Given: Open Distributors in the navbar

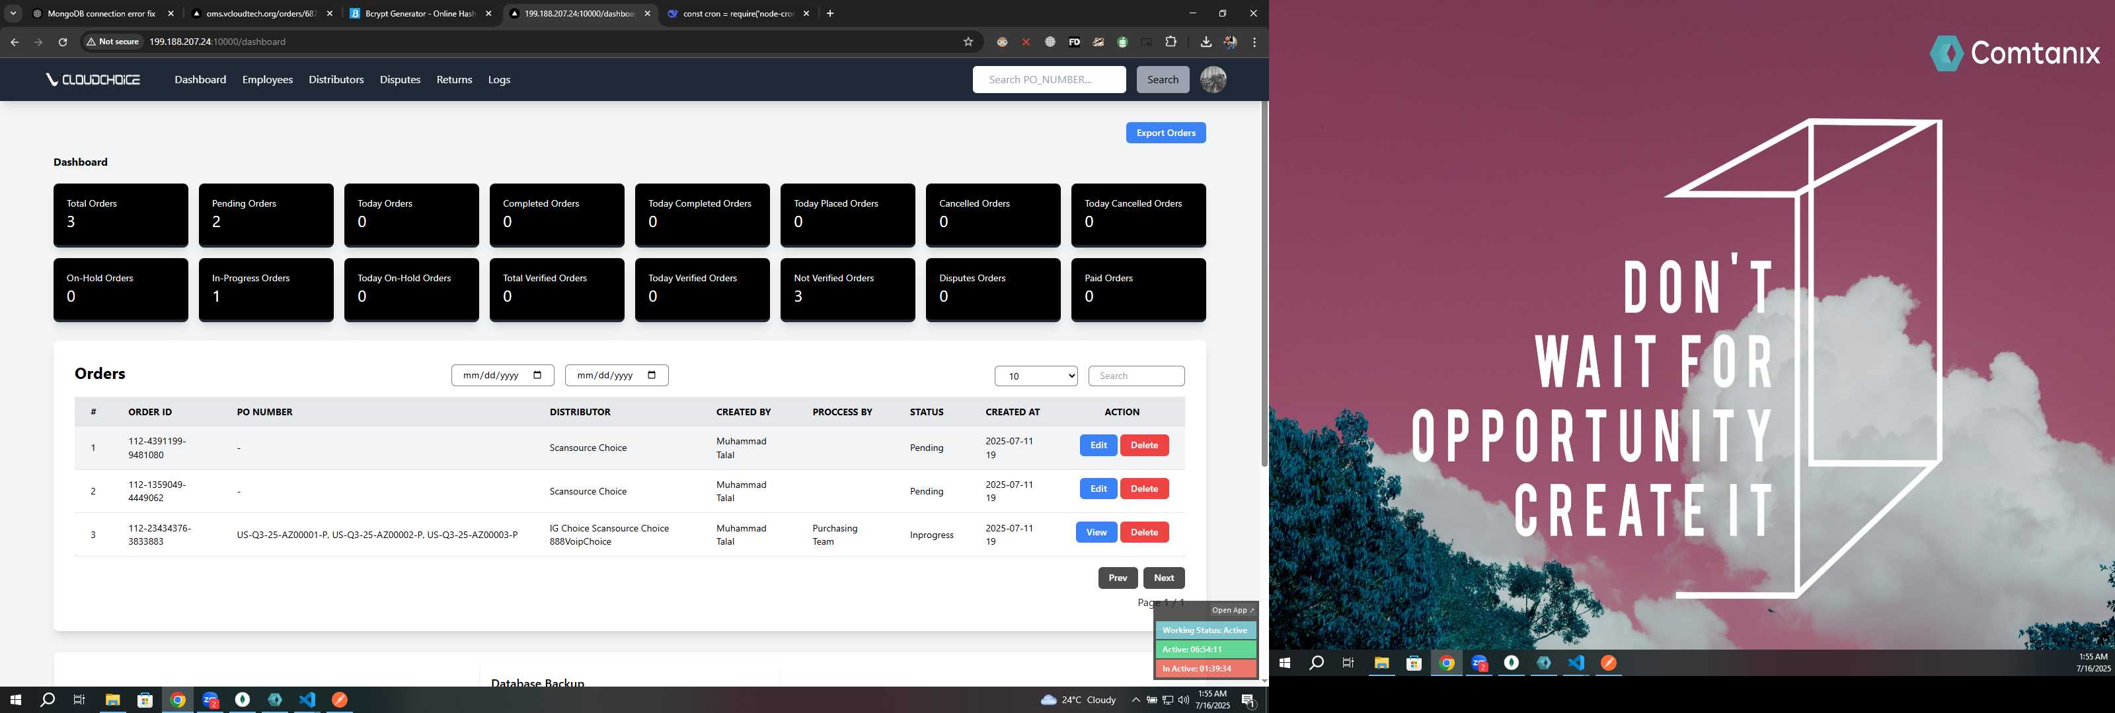Looking at the screenshot, I should [336, 80].
